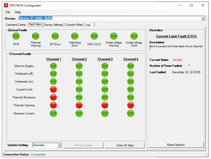Click the Clear All Stats button

point(125,145)
